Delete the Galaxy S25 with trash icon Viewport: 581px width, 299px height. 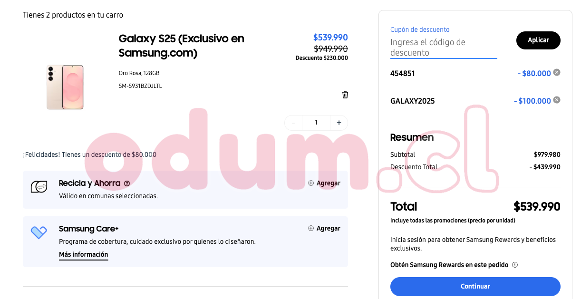345,95
